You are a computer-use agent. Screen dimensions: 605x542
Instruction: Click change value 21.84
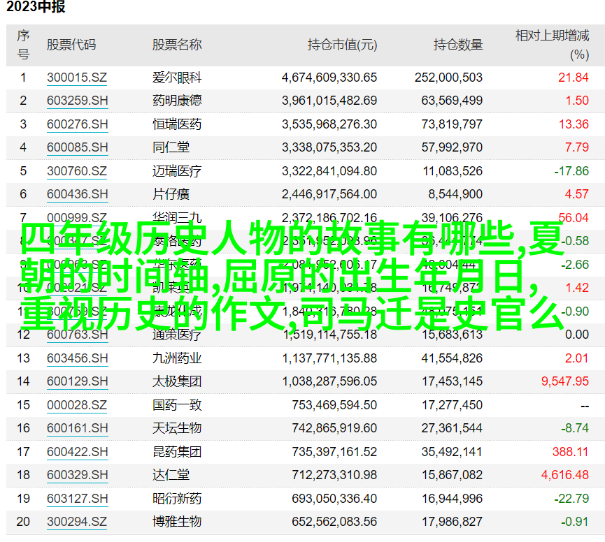(x=574, y=78)
